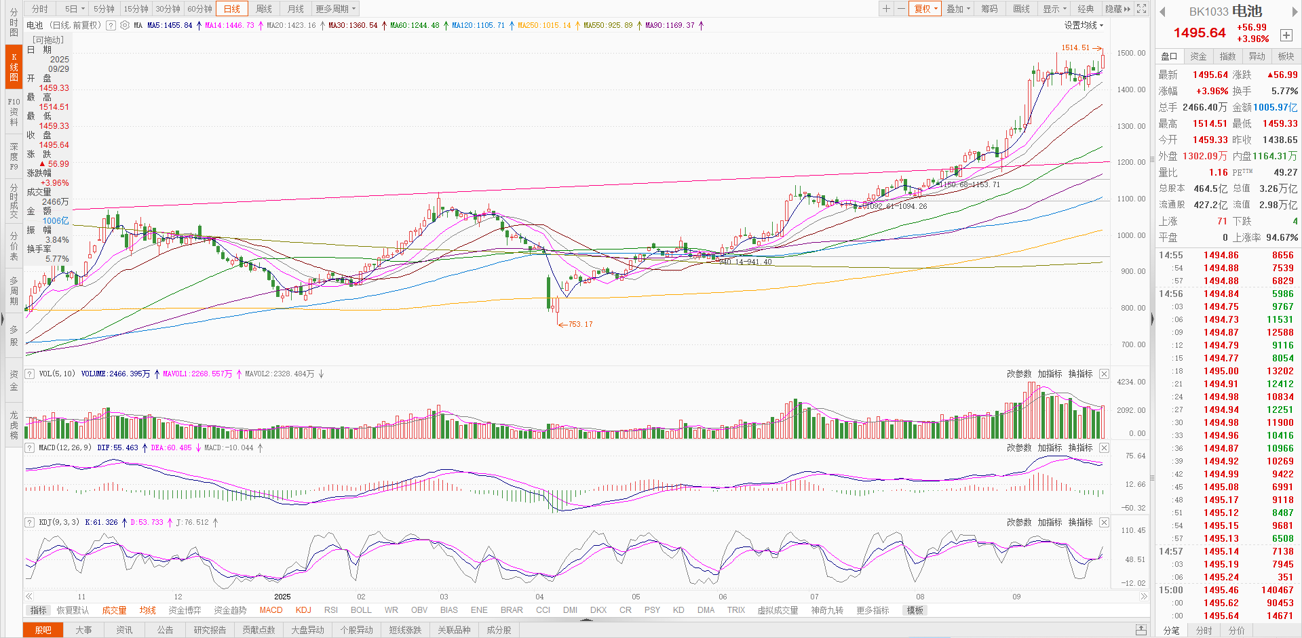
Task: Toggle fullscreen chart view icon
Action: (1142, 9)
